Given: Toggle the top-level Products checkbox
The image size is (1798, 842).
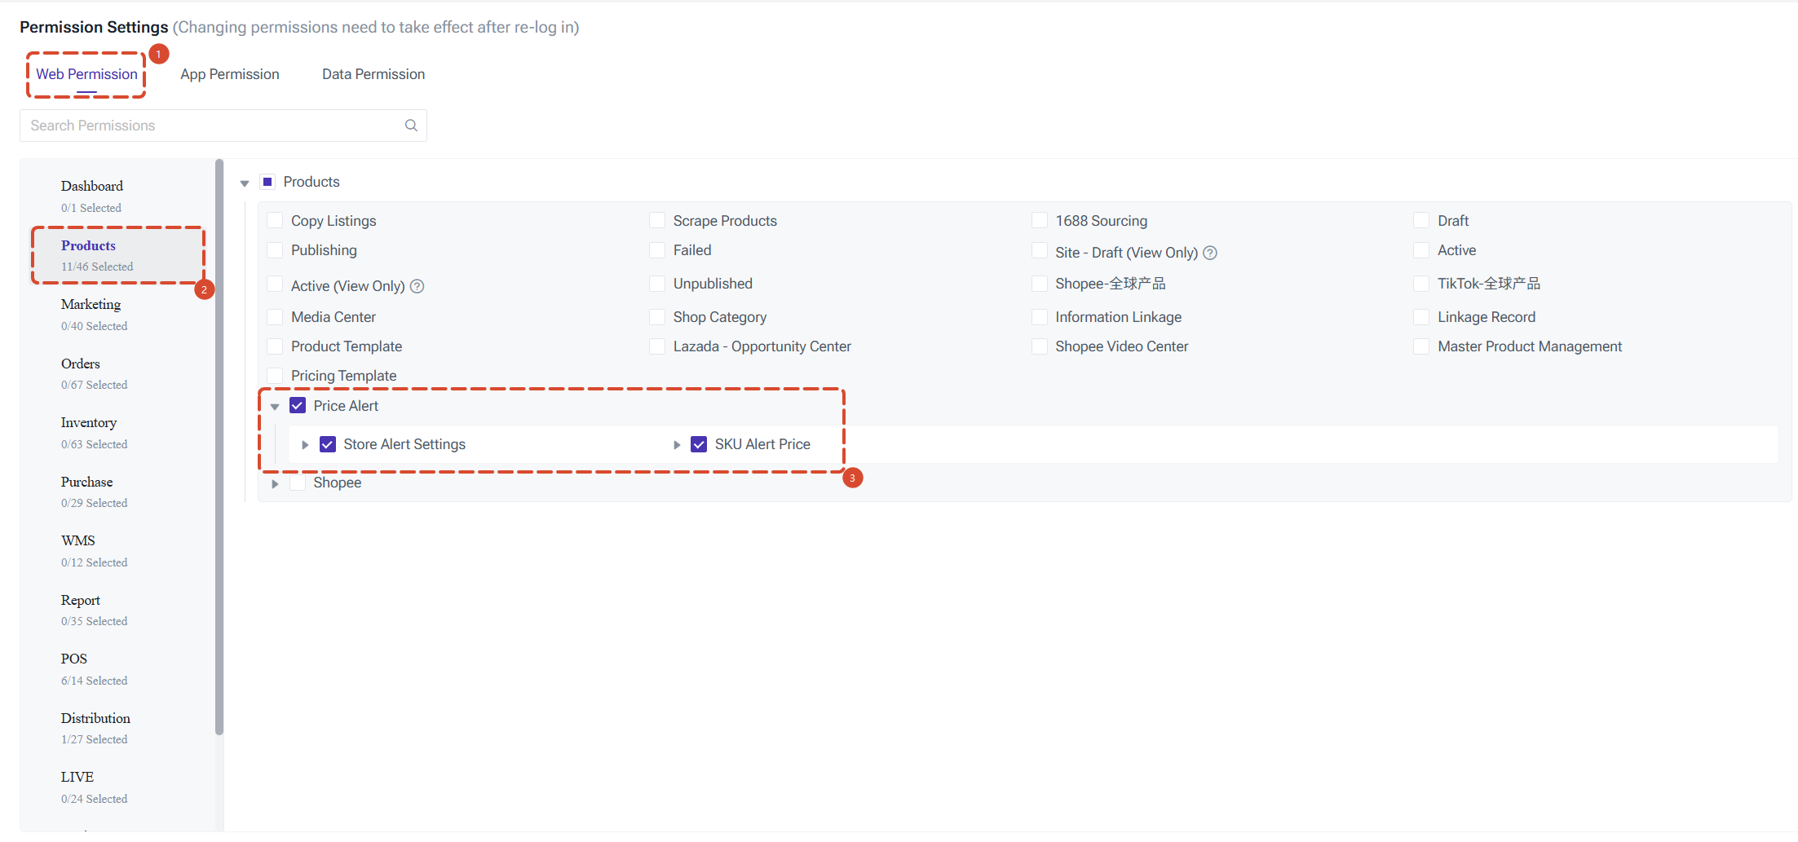Looking at the screenshot, I should coord(267,182).
